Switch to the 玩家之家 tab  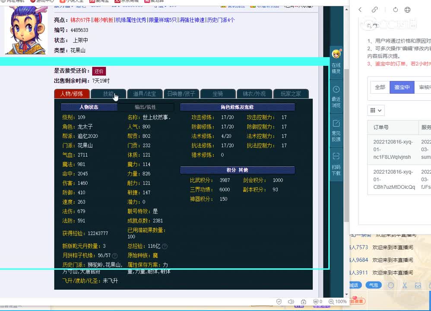[291, 94]
